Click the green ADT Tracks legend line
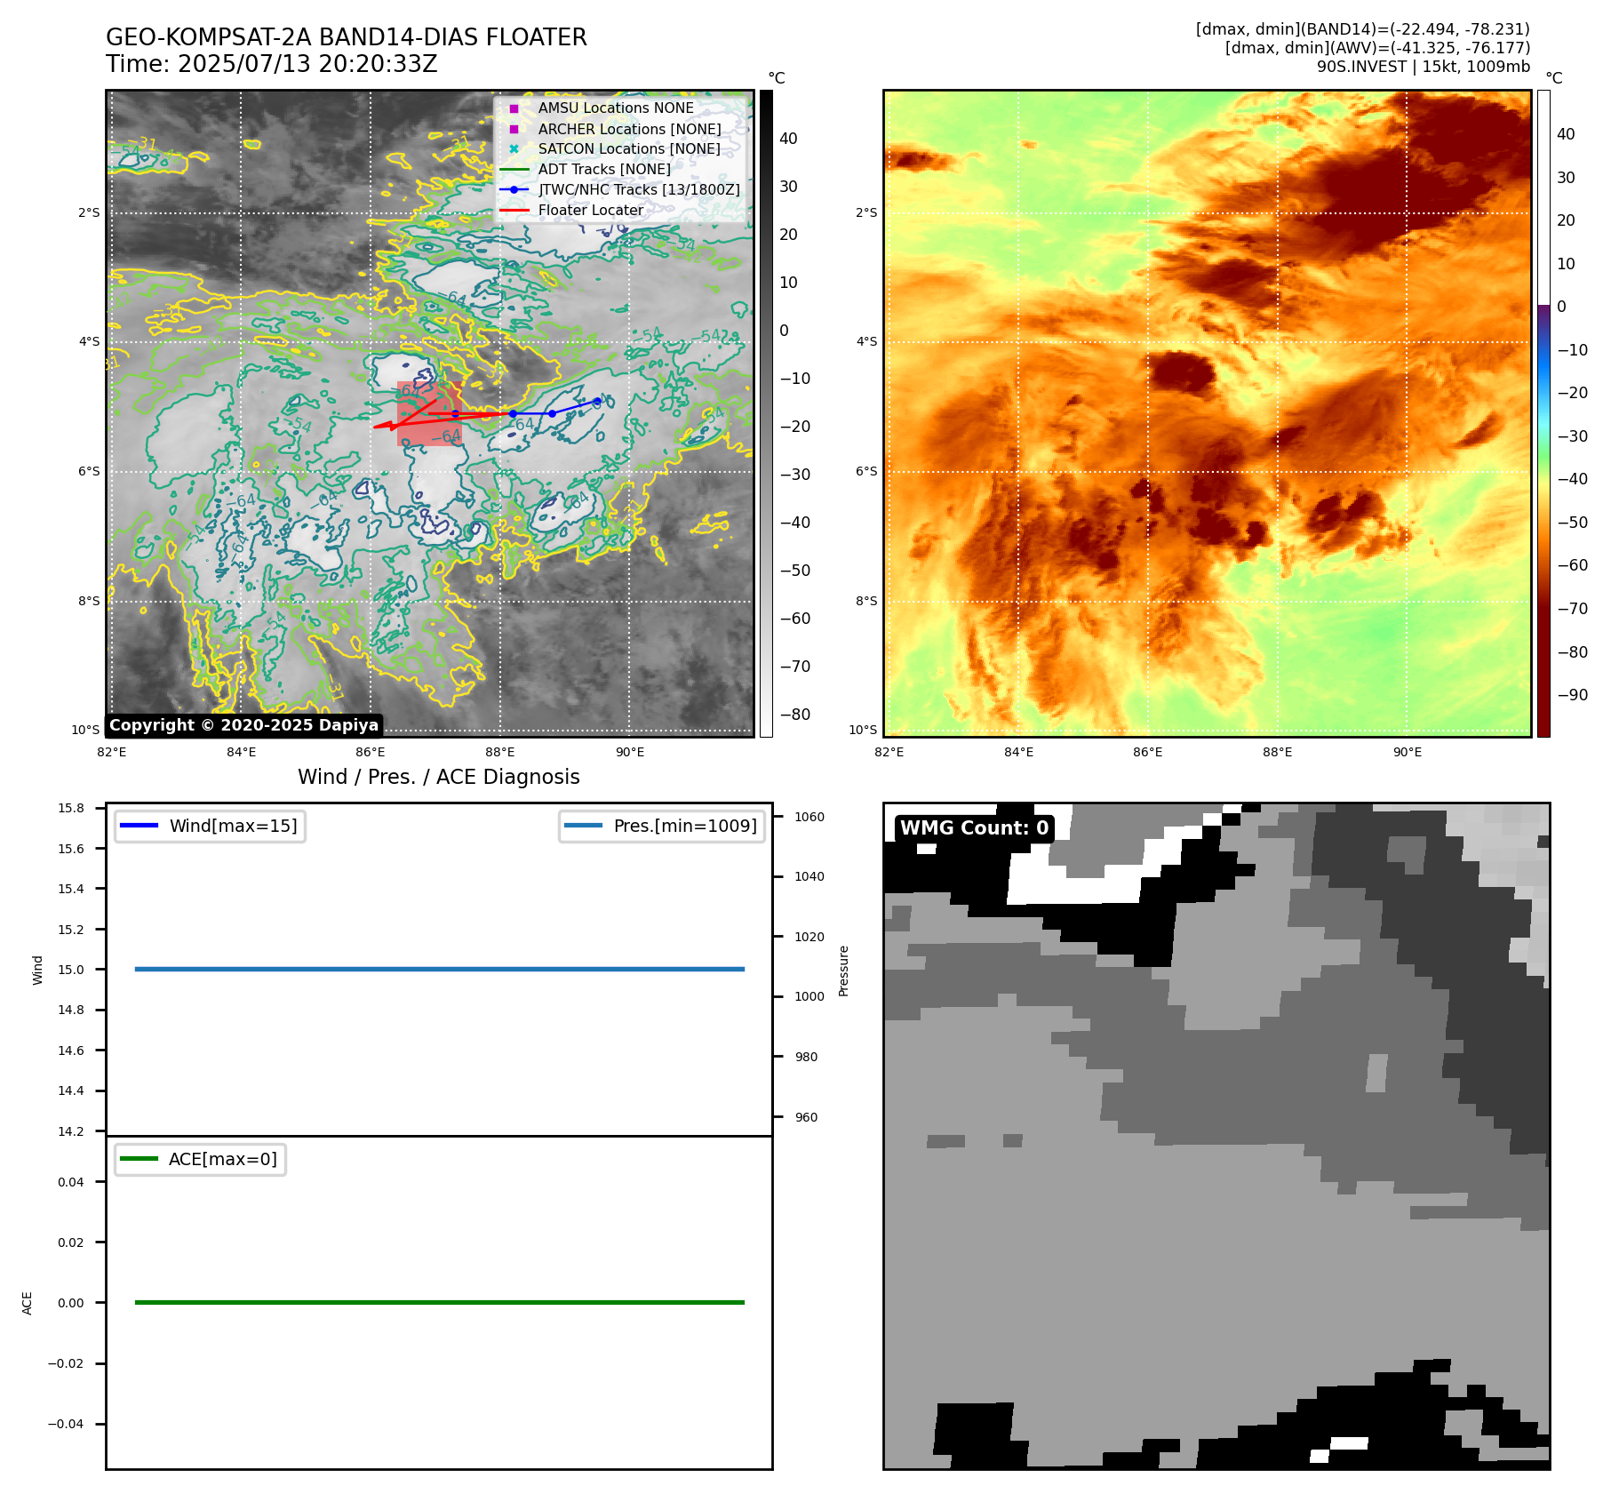This screenshot has width=1611, height=1502. 514,170
